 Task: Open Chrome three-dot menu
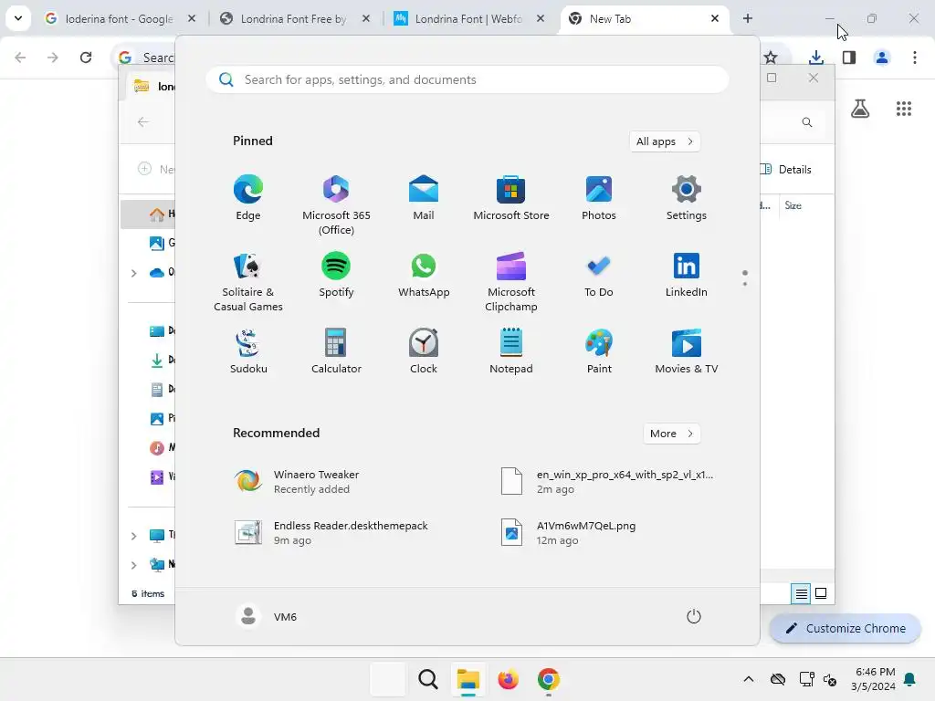click(x=915, y=58)
